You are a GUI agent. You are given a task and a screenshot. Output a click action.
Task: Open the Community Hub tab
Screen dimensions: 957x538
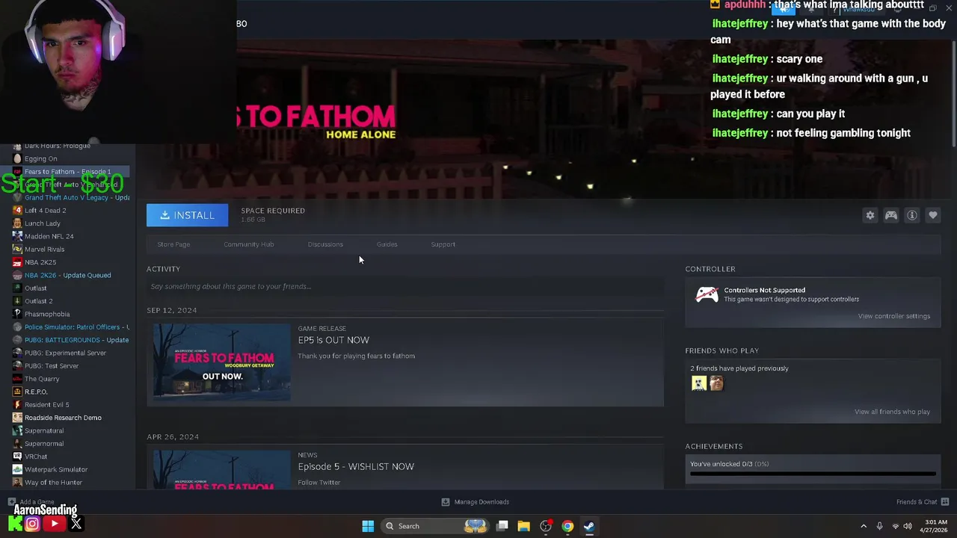coord(249,244)
